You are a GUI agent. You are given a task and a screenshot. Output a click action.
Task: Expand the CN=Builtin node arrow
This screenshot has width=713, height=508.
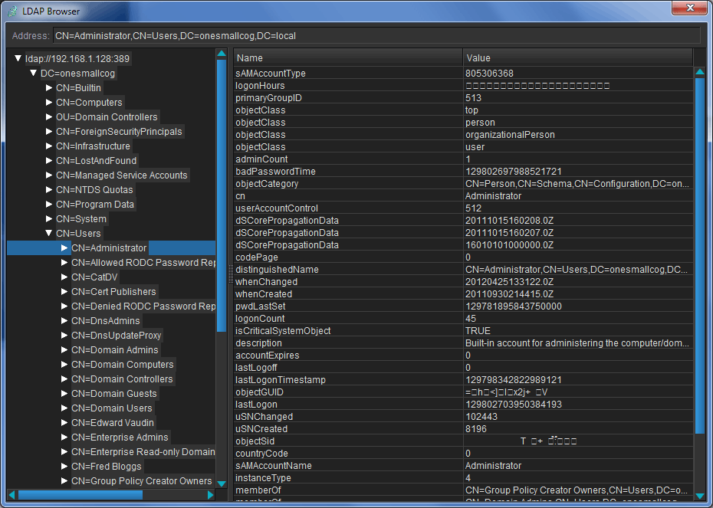pos(49,88)
